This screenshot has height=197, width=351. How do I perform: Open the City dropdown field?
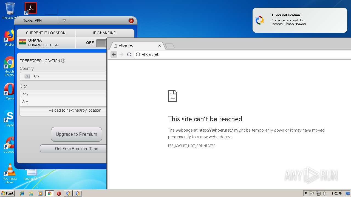(x=63, y=94)
